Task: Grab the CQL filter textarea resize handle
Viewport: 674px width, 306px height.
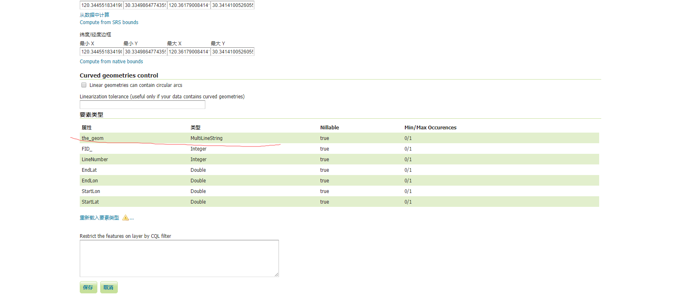Action: click(x=276, y=275)
